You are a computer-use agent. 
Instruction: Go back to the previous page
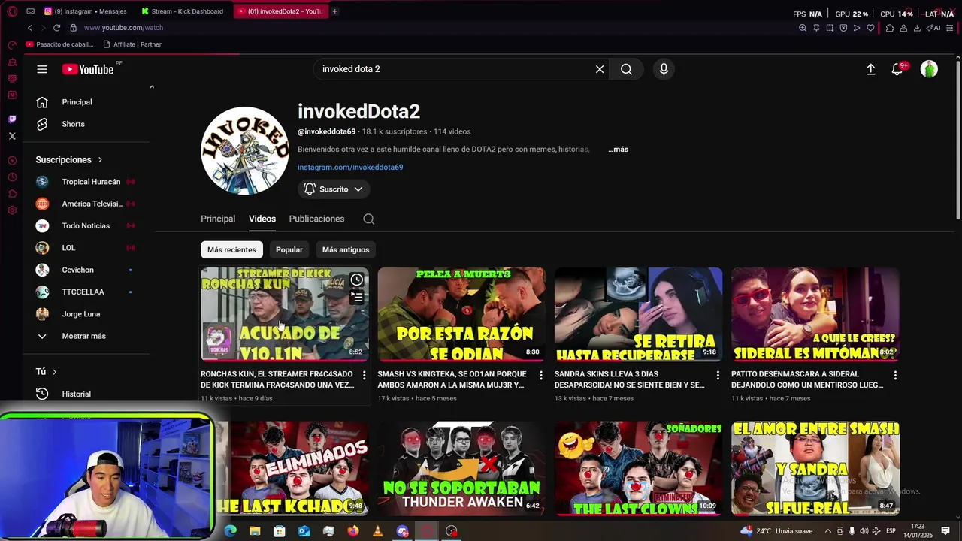click(x=29, y=28)
